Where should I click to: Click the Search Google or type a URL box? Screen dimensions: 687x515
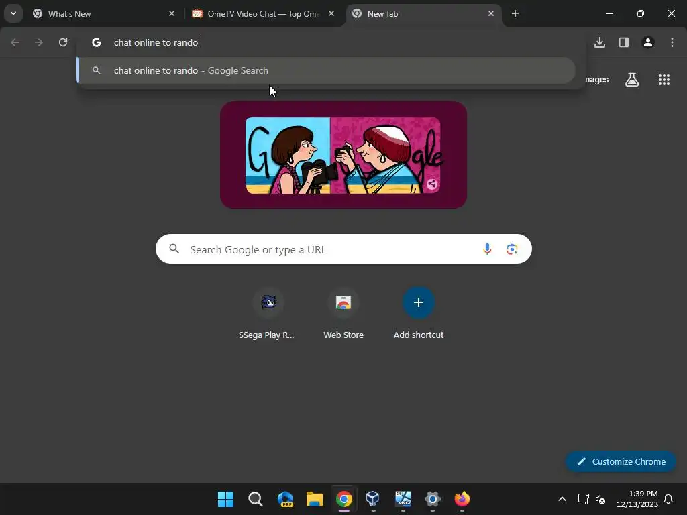point(343,249)
